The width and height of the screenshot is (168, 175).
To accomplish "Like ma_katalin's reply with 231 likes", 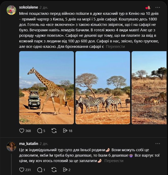I will click(22, 170).
